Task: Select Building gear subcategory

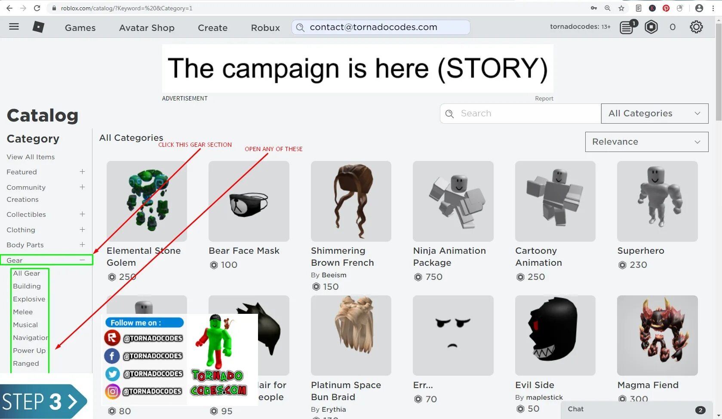Action: point(27,286)
